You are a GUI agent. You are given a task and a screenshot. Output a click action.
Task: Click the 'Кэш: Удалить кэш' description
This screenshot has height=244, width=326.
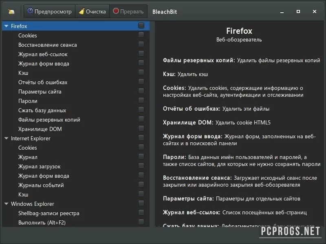[185, 74]
